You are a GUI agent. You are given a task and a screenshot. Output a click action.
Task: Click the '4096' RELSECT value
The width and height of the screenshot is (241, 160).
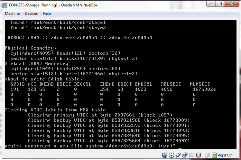(x=167, y=89)
